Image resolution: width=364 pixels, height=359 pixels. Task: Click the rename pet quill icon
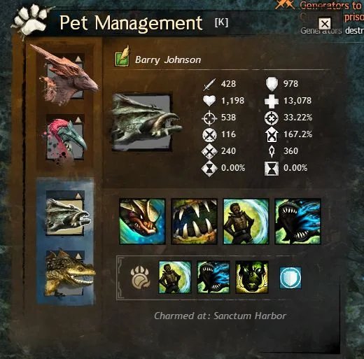[x=122, y=56]
